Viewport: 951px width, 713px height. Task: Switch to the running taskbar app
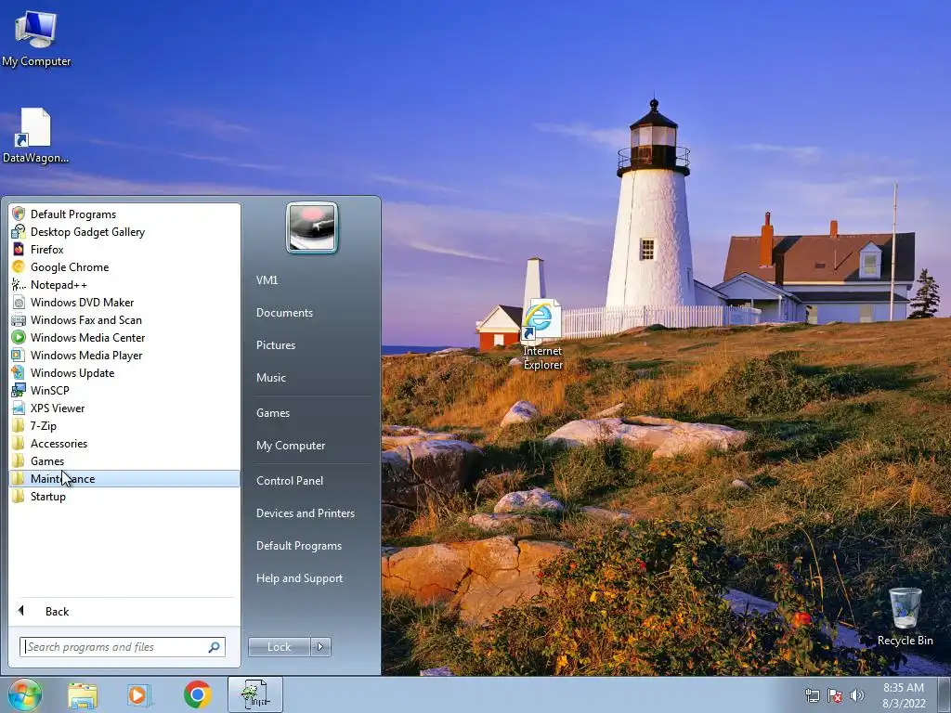tap(255, 694)
